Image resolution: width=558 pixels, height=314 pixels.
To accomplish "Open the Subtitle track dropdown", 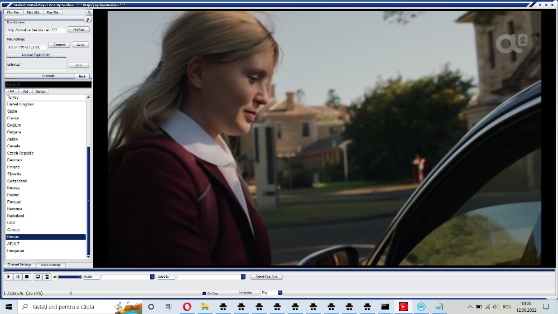I will 243,277.
